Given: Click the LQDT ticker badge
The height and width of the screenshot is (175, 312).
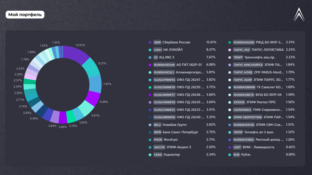Looking at the screenshot, I should point(237,147).
